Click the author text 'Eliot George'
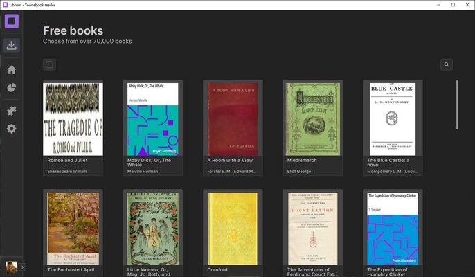Image resolution: width=475 pixels, height=277 pixels. [x=299, y=172]
